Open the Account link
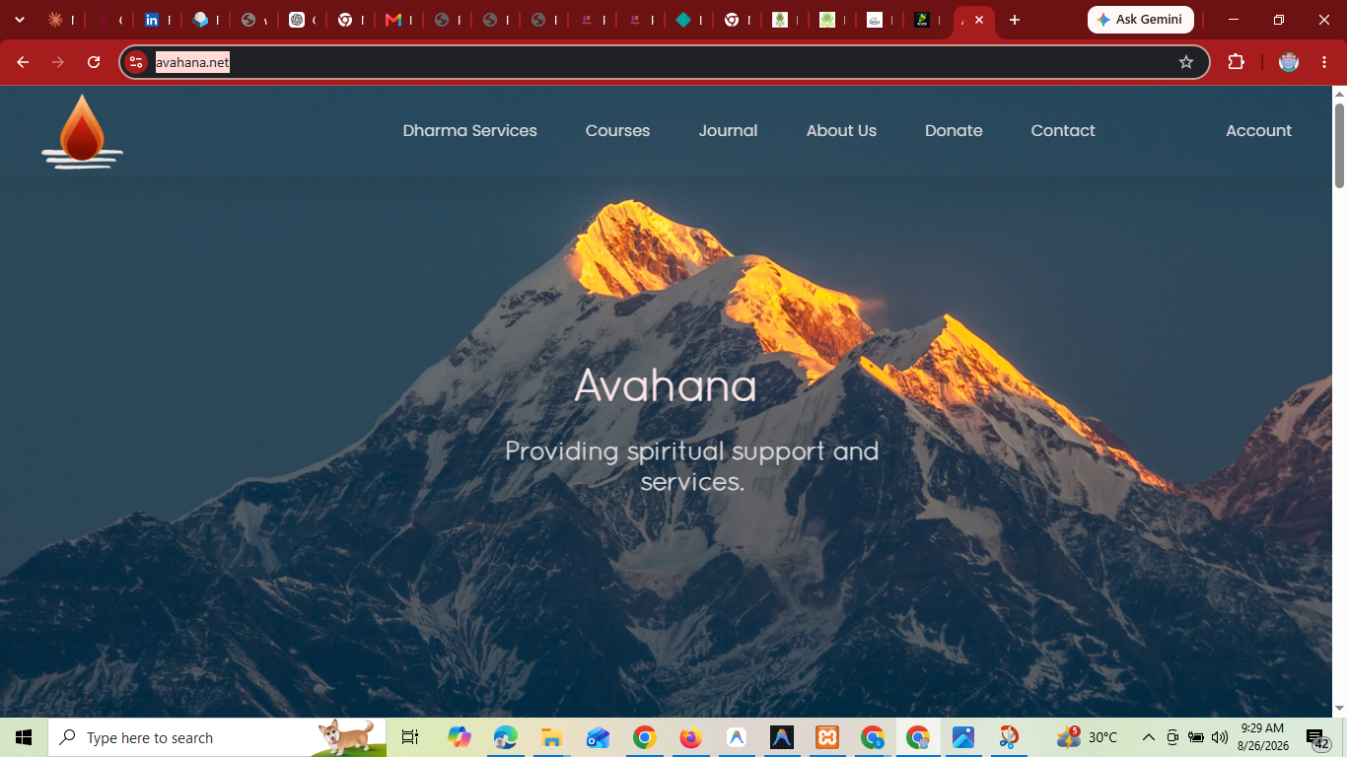Screen dimensions: 1347x757 [x=1258, y=130]
